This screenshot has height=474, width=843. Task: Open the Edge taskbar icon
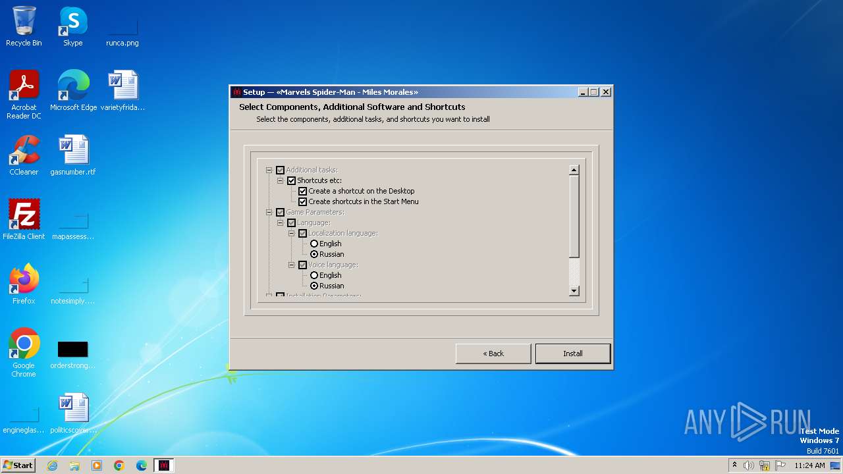(142, 465)
